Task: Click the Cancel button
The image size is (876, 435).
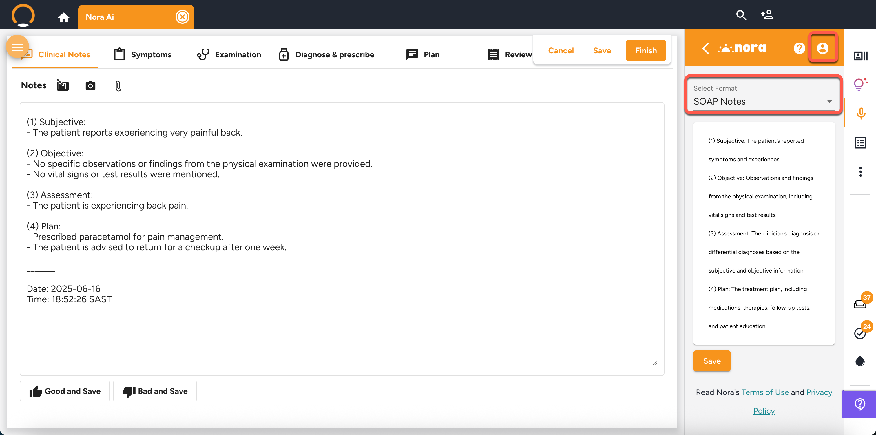Action: [x=561, y=50]
